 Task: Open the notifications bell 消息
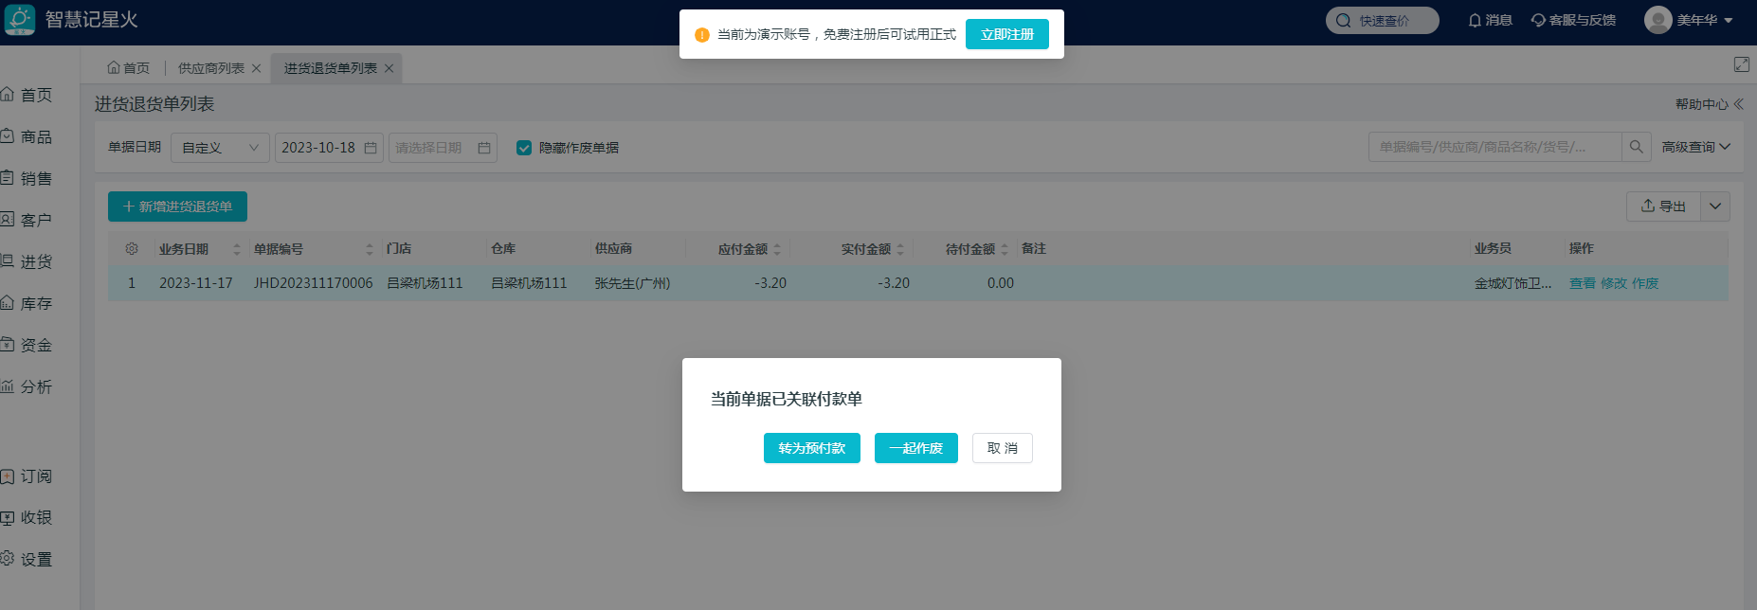tap(1490, 20)
